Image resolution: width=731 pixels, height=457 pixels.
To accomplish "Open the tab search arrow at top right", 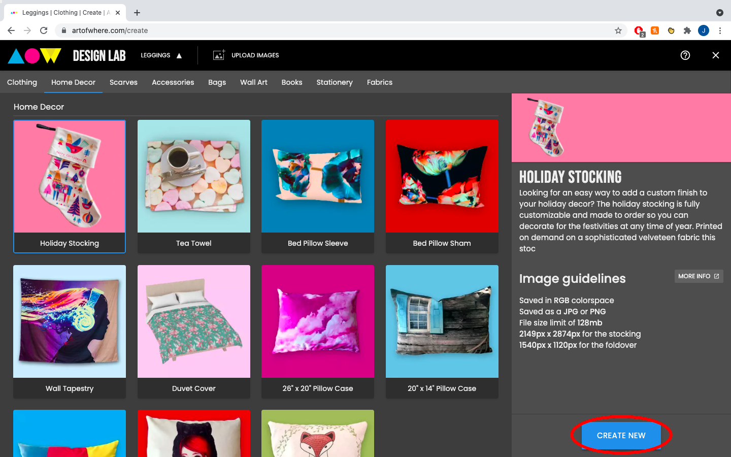I will [719, 13].
